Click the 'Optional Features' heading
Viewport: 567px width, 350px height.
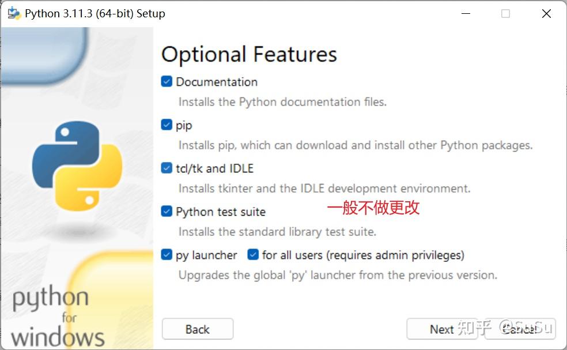(249, 54)
